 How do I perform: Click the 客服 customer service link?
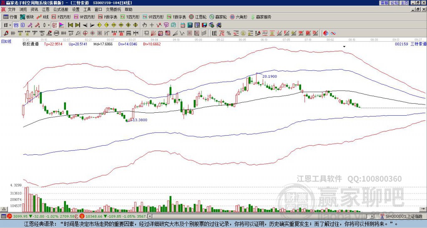(x=384, y=3)
